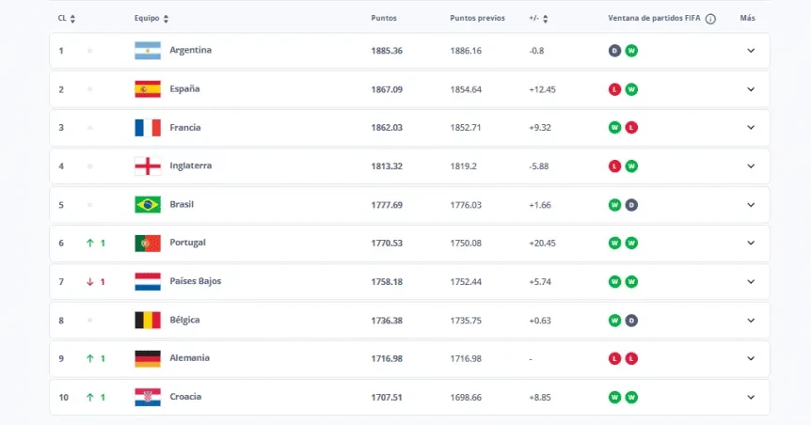This screenshot has height=425, width=811.
Task: Open the Francia team link
Action: tap(185, 127)
